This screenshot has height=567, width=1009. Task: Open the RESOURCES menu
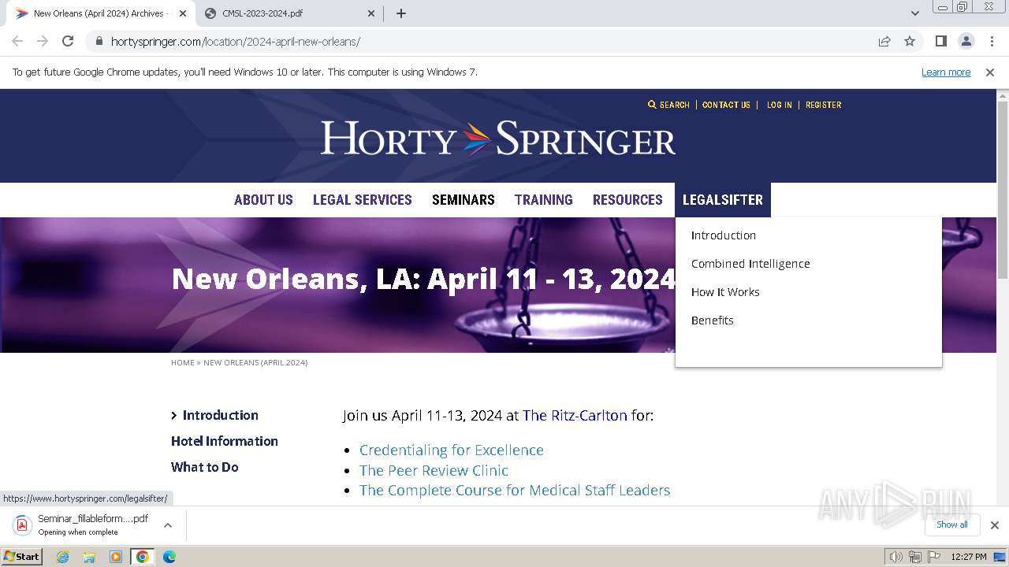[x=627, y=200]
